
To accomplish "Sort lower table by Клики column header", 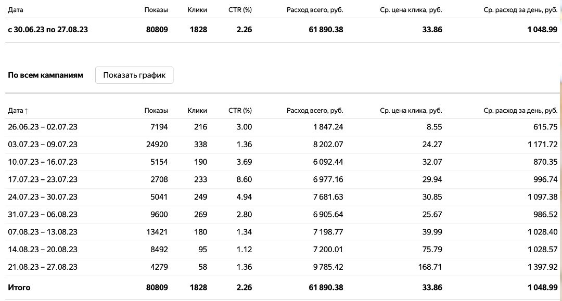I will point(197,110).
